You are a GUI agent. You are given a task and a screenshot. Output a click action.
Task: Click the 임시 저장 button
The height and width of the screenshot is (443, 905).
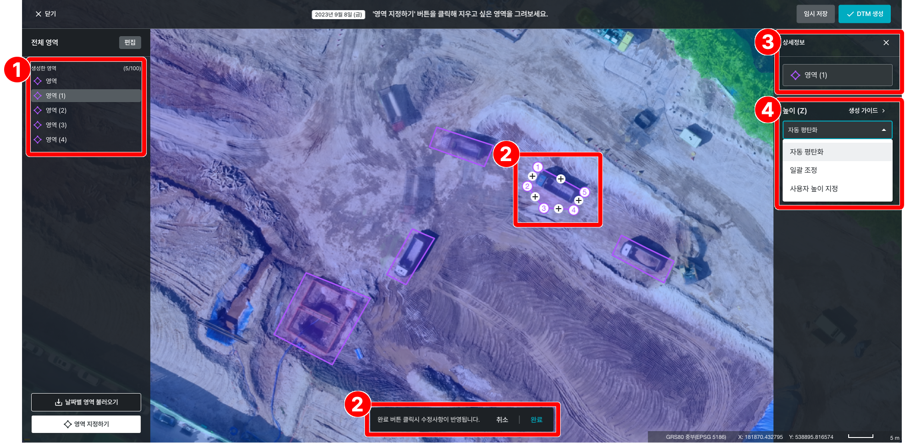(815, 14)
